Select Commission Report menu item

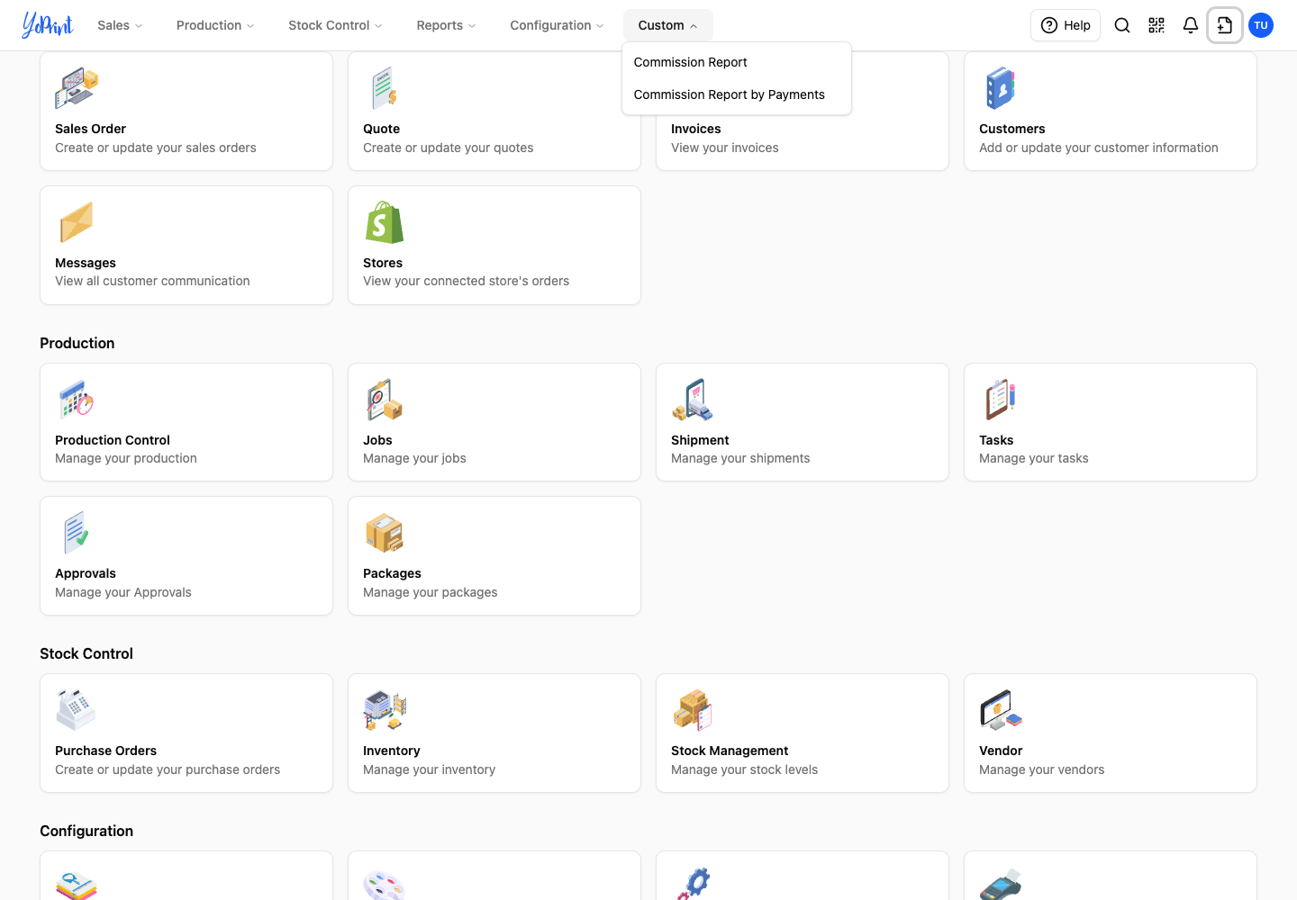737,62
